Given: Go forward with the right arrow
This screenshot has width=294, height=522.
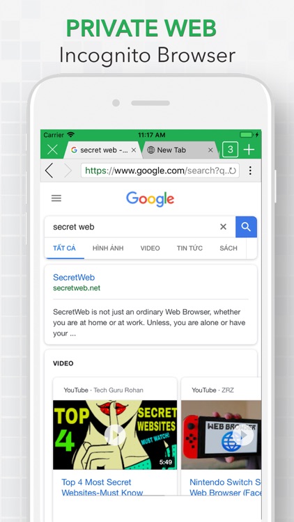Looking at the screenshot, I should point(68,171).
